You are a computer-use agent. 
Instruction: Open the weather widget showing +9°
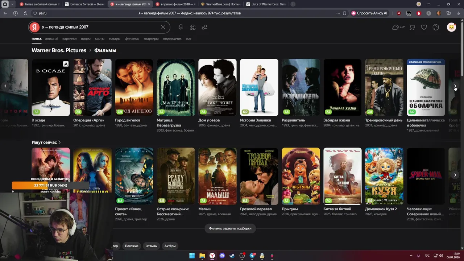pyautogui.click(x=398, y=27)
